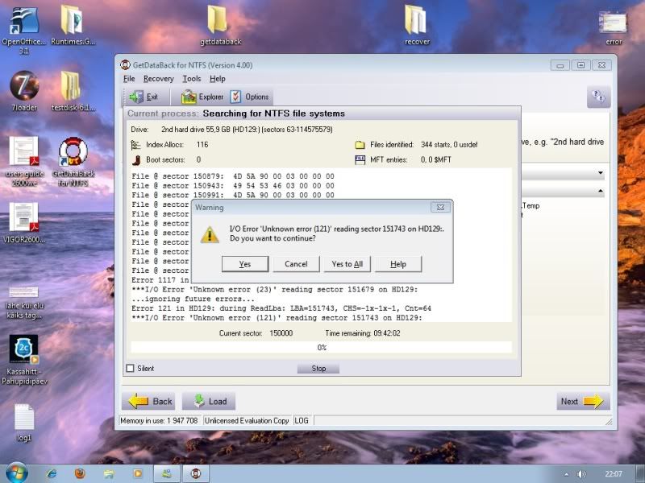Launch Firefox from the taskbar

(80, 473)
